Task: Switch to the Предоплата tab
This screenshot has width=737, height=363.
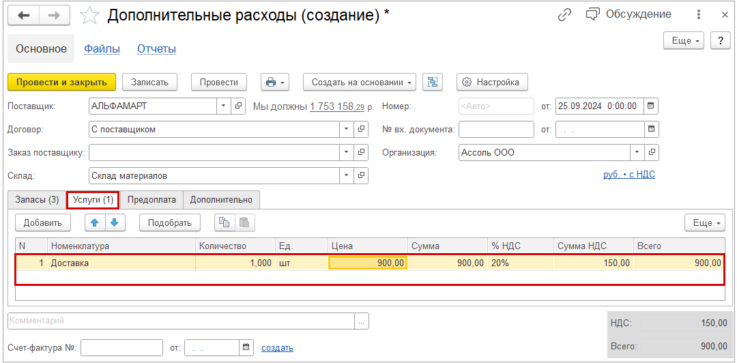Action: coord(151,199)
